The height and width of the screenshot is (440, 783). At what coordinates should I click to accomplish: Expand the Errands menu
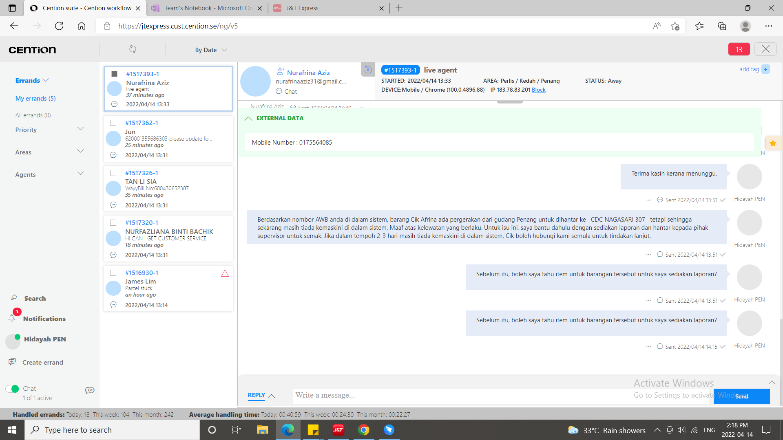32,80
